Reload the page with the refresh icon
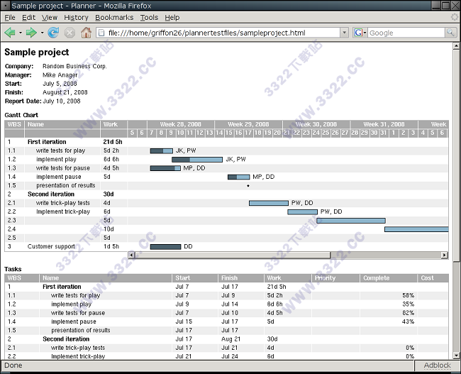This screenshot has height=374, width=461. (54, 33)
